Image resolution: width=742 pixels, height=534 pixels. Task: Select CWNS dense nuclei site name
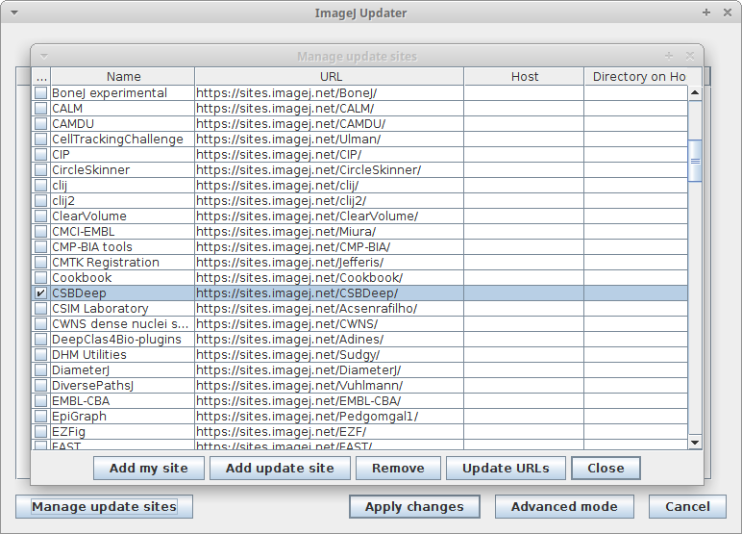(x=123, y=324)
